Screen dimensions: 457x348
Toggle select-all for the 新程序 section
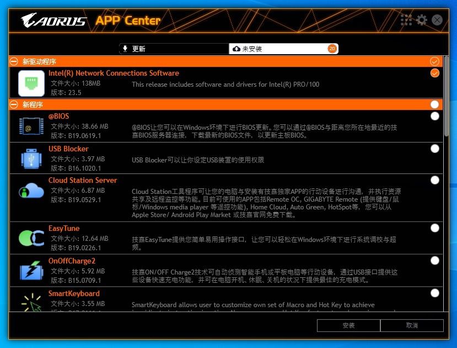pyautogui.click(x=435, y=104)
